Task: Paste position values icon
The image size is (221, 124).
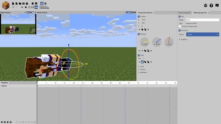Action: [145, 30]
